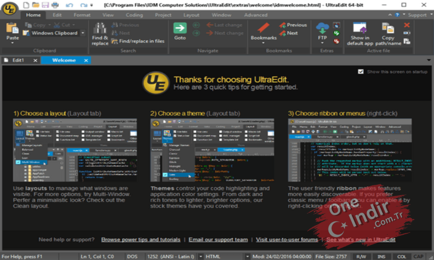The image size is (434, 260).
Task: Open the FTP cloud icon
Action: (x=322, y=28)
